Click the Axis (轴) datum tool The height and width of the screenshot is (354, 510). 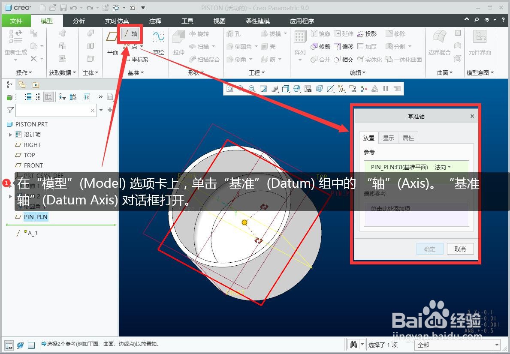pyautogui.click(x=131, y=34)
